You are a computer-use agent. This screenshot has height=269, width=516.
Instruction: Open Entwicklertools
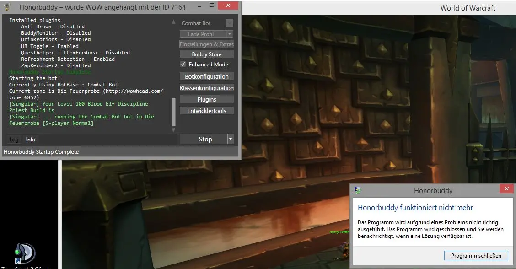[207, 111]
